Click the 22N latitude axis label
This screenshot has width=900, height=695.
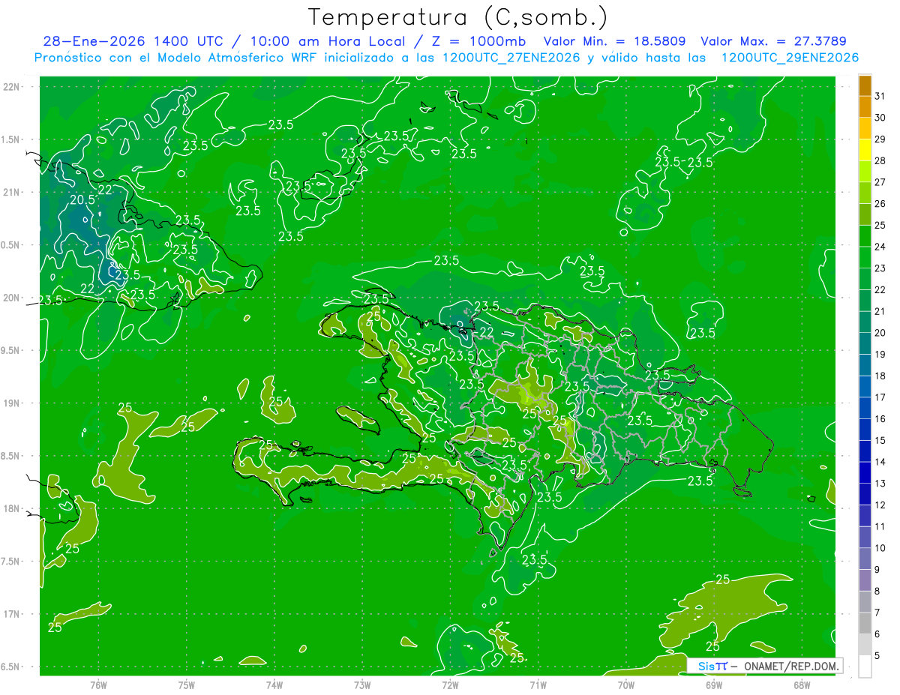pyautogui.click(x=13, y=86)
